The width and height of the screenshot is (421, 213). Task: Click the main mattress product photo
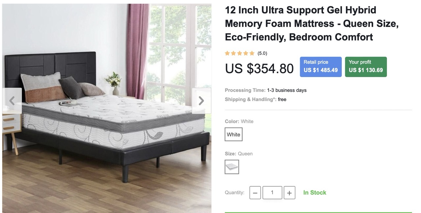pos(107,108)
